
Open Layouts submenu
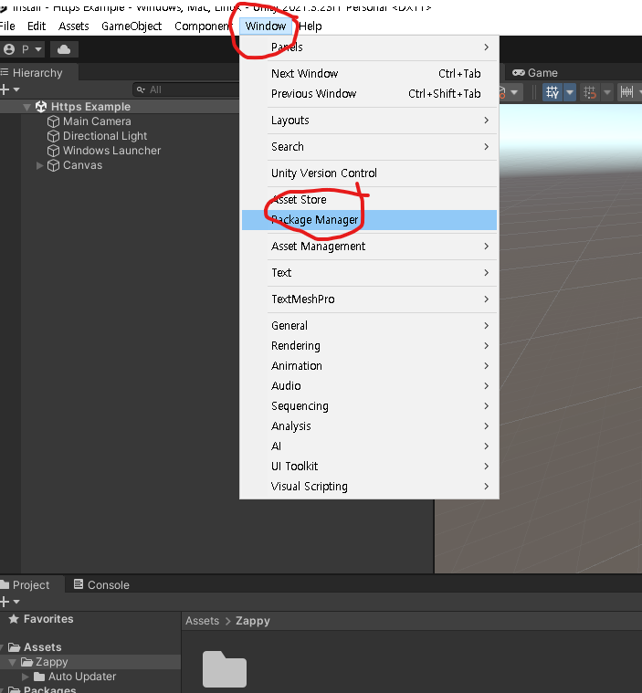tap(369, 121)
